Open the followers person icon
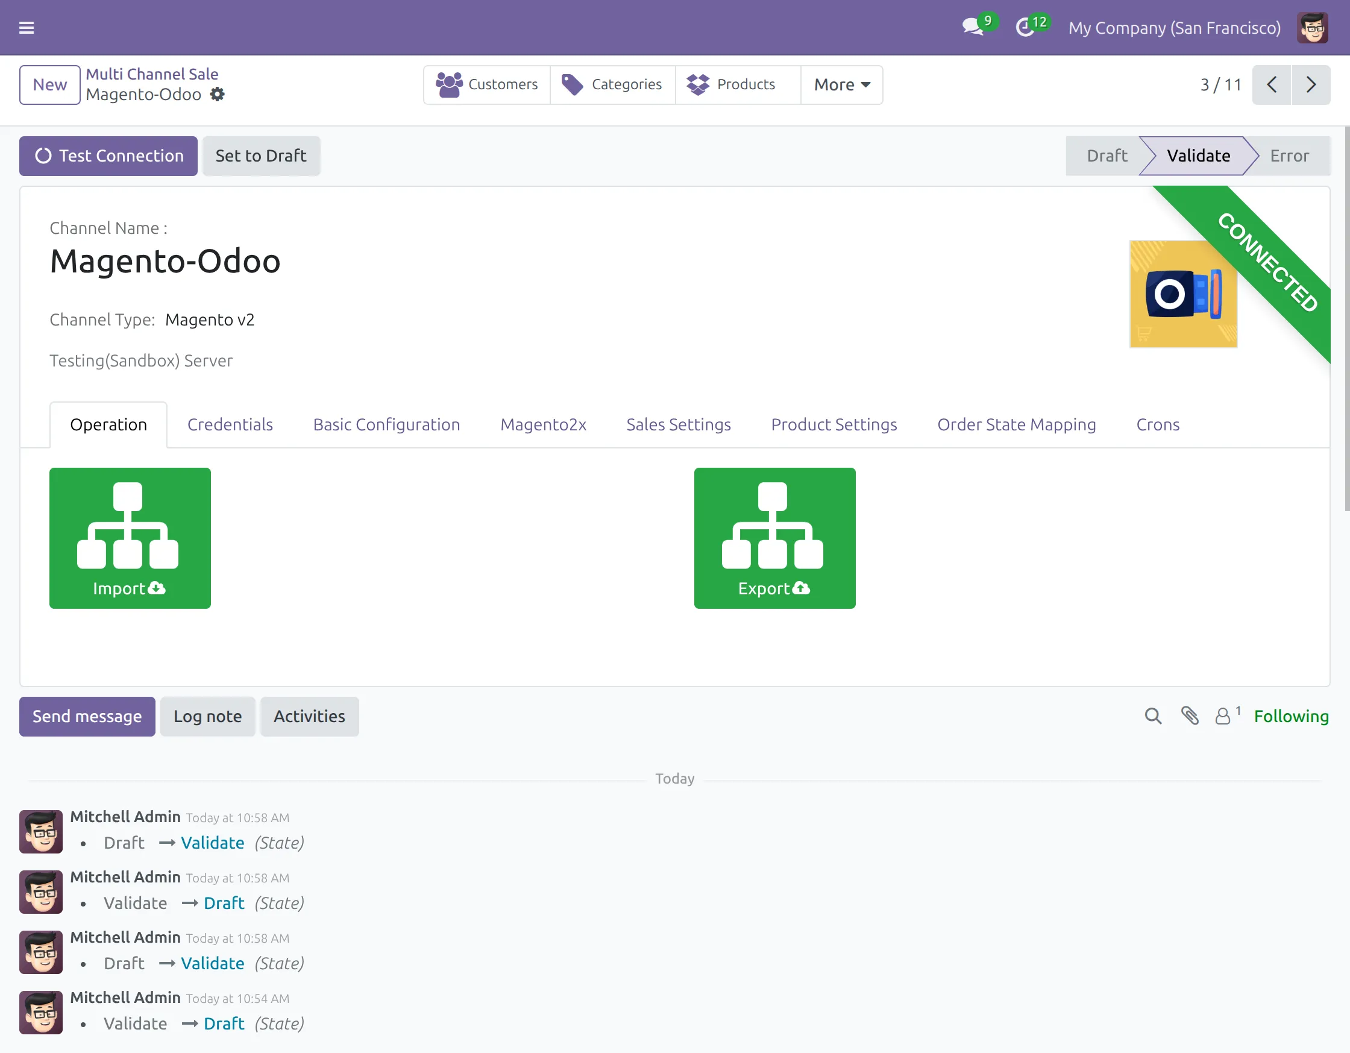 (1223, 716)
